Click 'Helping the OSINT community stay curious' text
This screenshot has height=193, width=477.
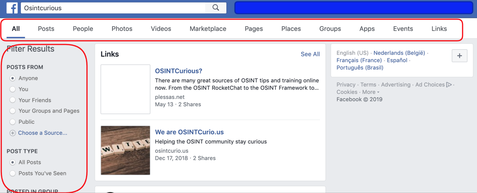(211, 142)
